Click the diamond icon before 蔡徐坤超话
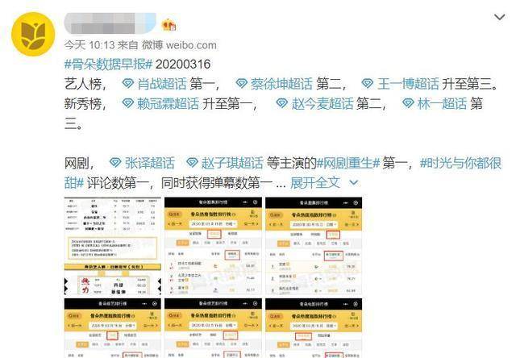This screenshot has height=358, width=516. 243,83
